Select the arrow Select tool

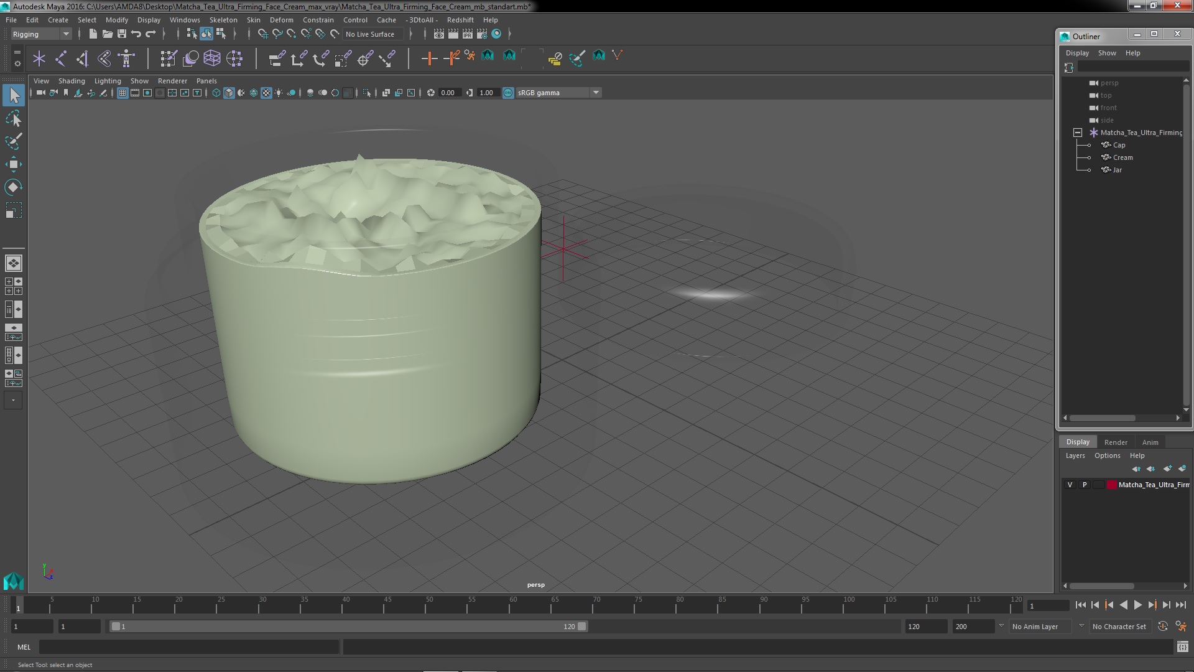14,95
